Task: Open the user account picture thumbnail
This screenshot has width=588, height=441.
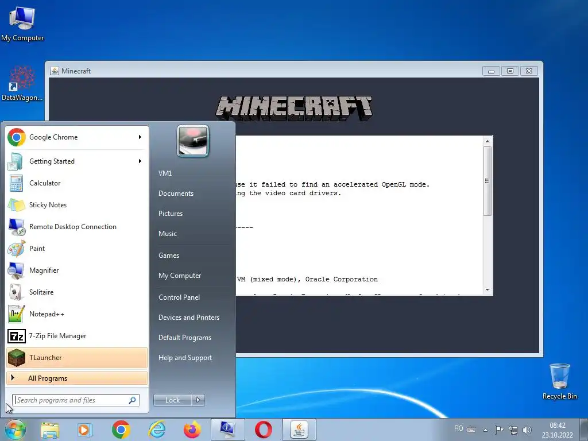Action: coord(193,141)
